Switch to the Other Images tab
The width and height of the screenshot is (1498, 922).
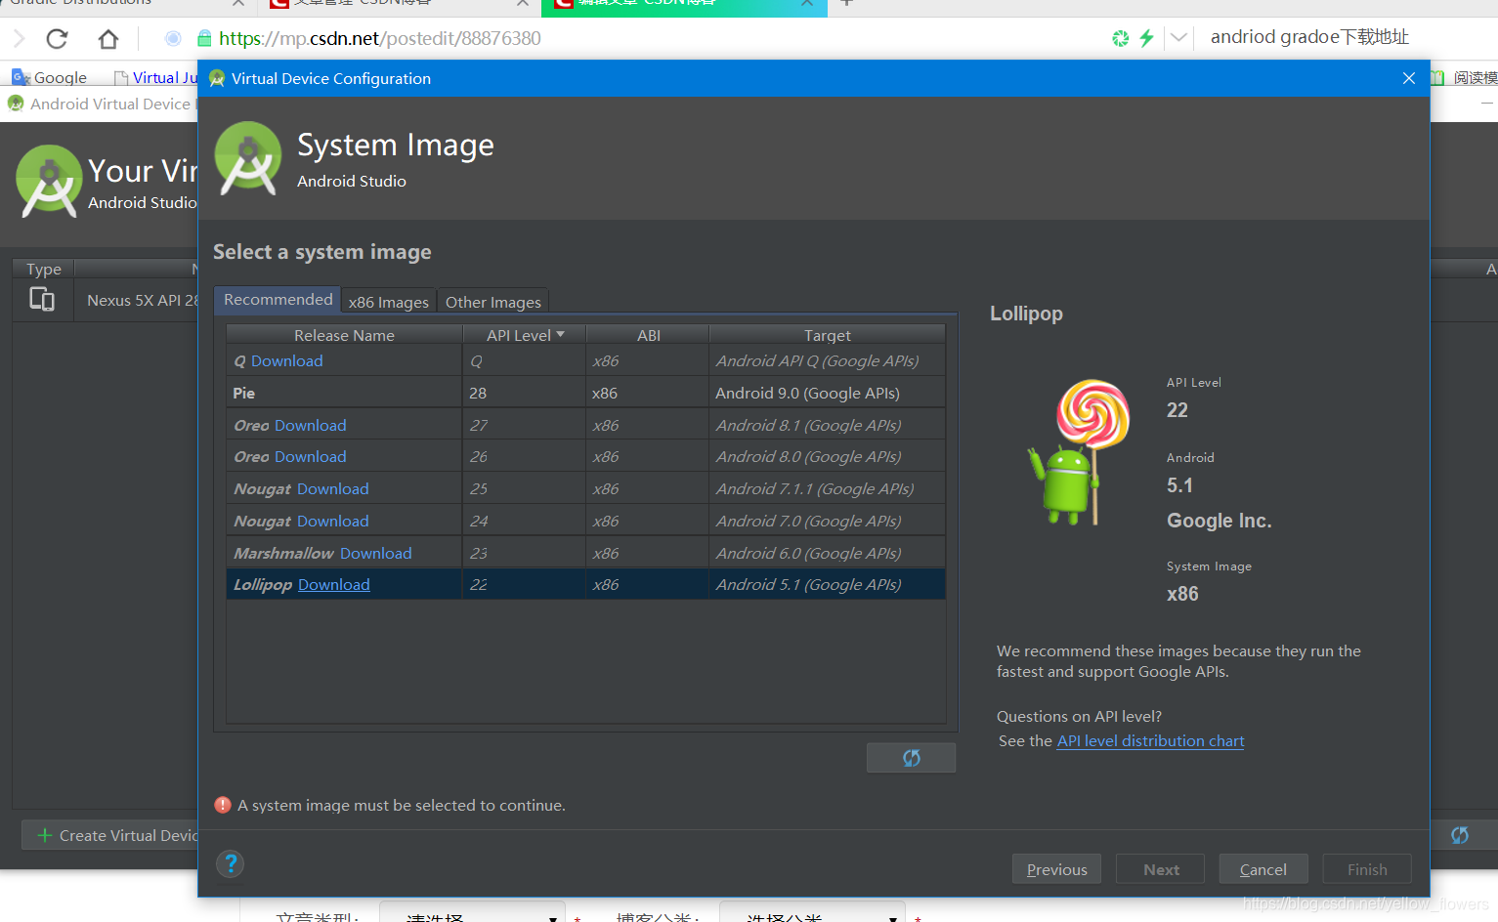[493, 302]
